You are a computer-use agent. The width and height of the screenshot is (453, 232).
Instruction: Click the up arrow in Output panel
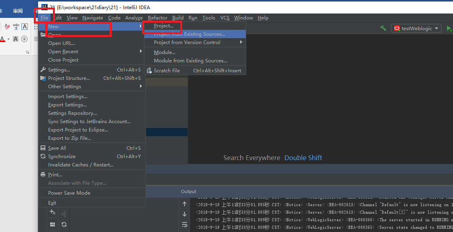[185, 204]
